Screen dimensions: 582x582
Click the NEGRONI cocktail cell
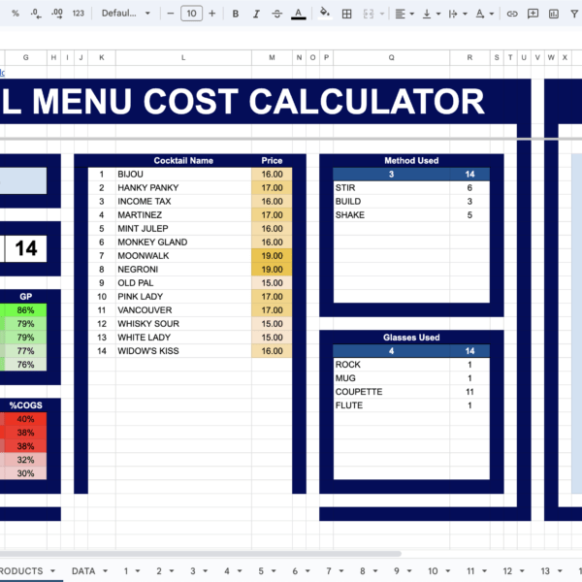point(183,270)
